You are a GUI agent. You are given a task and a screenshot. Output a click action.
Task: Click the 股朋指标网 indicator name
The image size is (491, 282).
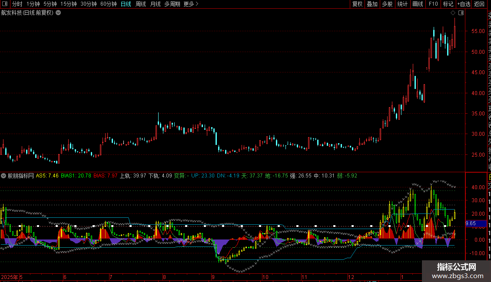(21, 176)
